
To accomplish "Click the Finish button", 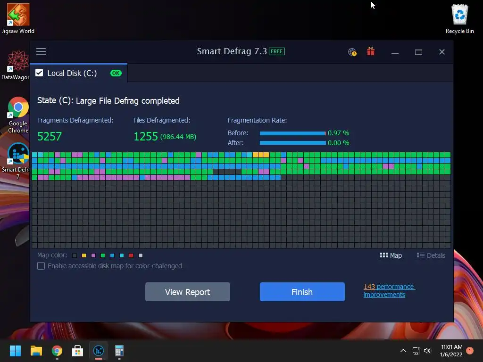I will pyautogui.click(x=302, y=292).
